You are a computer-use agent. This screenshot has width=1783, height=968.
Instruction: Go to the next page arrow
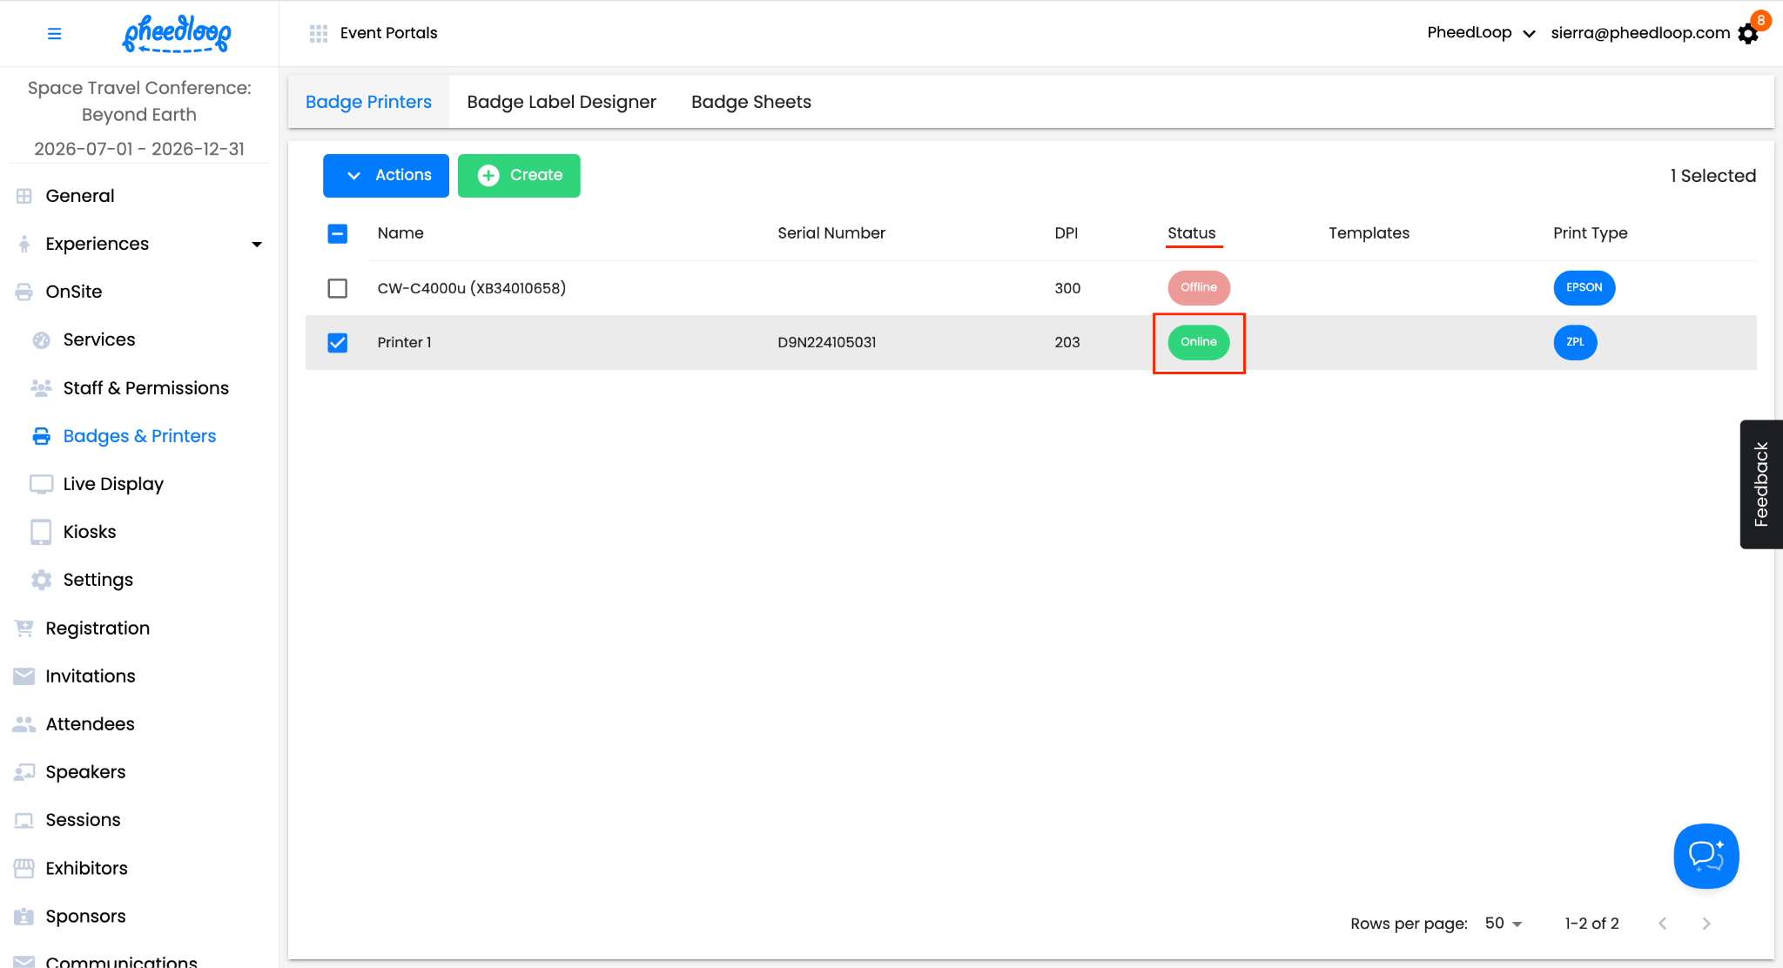1706,924
